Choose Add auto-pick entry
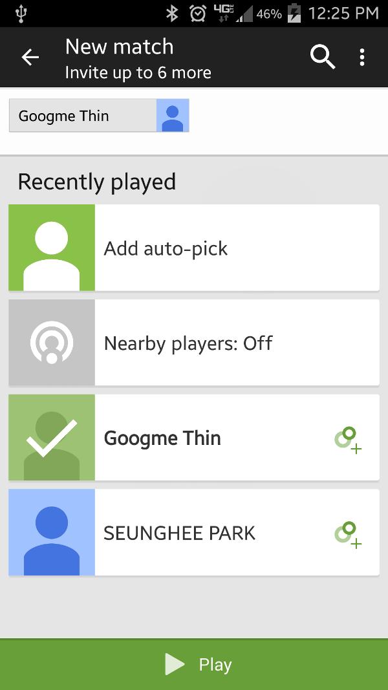The height and width of the screenshot is (690, 388). [x=166, y=248]
